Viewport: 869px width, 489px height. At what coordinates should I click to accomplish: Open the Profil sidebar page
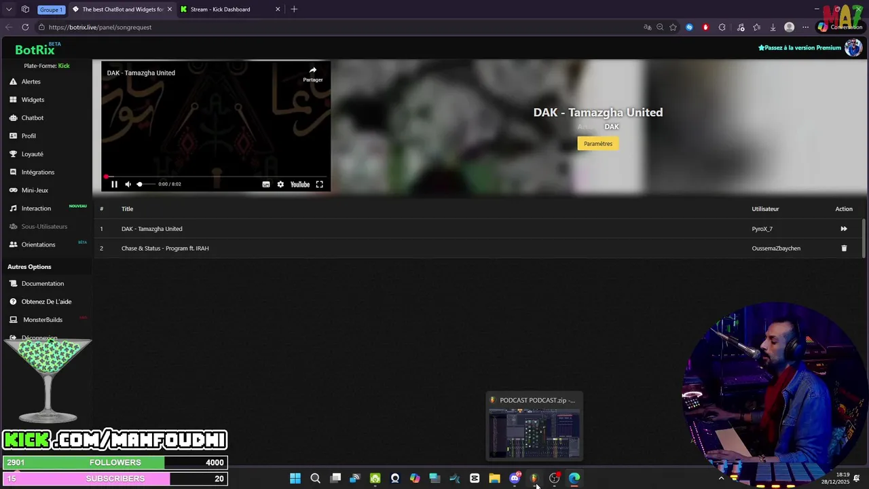click(29, 136)
